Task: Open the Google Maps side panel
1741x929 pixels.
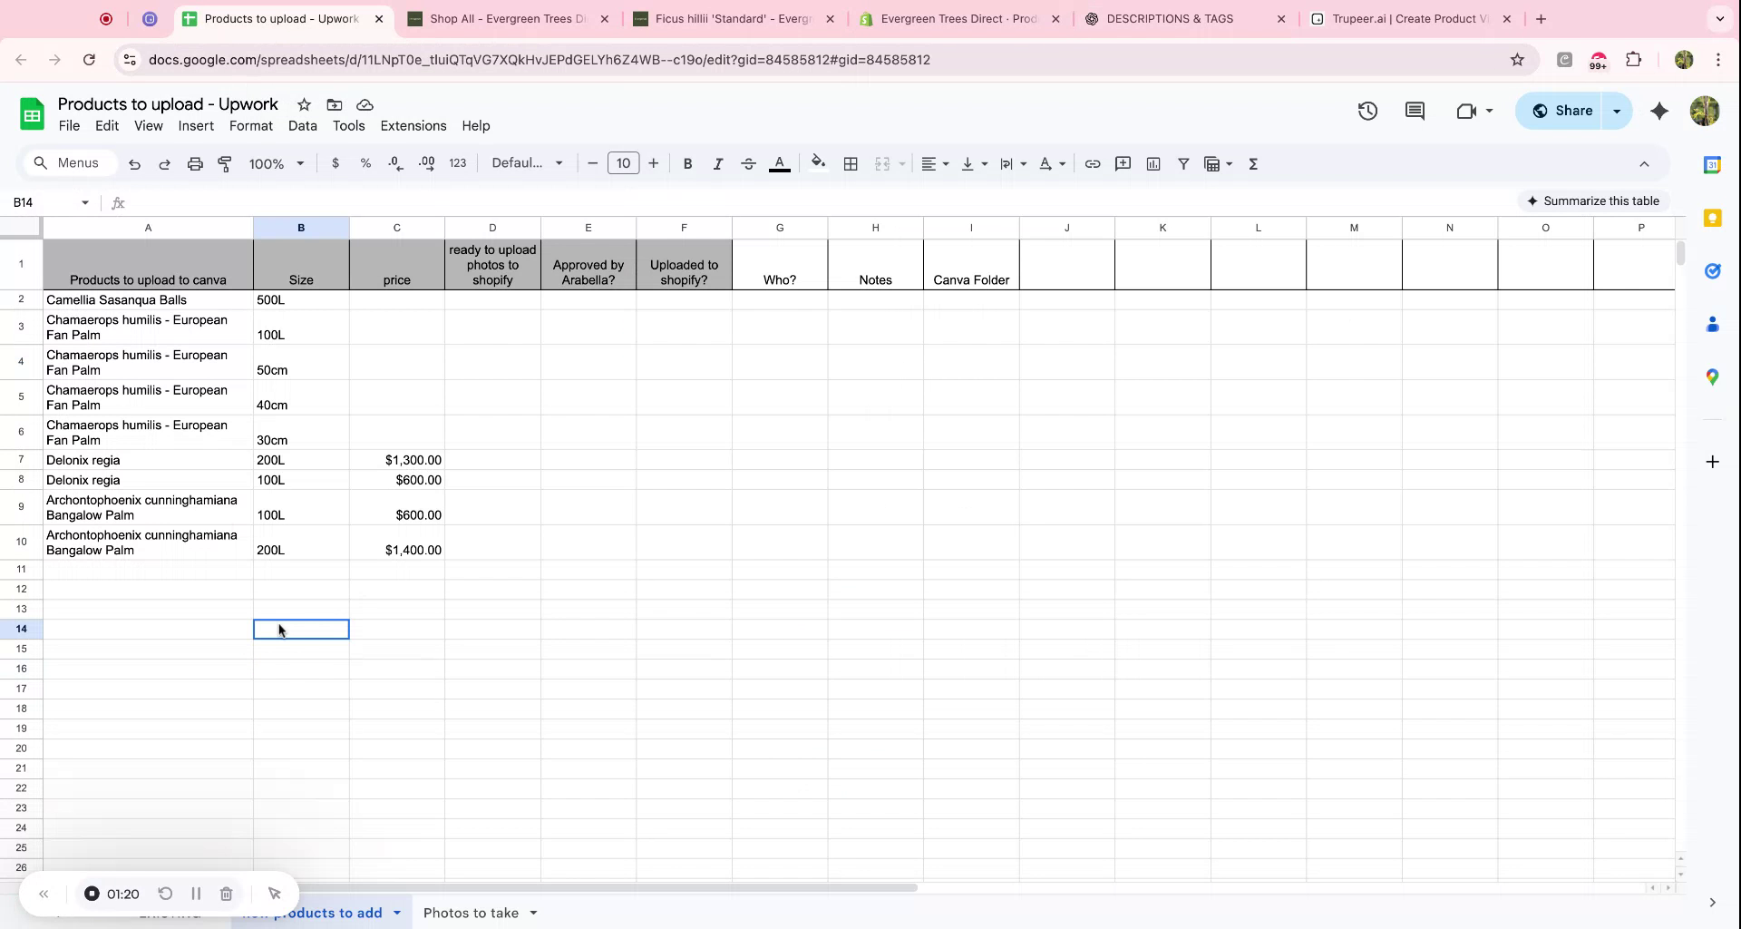Action: [1713, 376]
